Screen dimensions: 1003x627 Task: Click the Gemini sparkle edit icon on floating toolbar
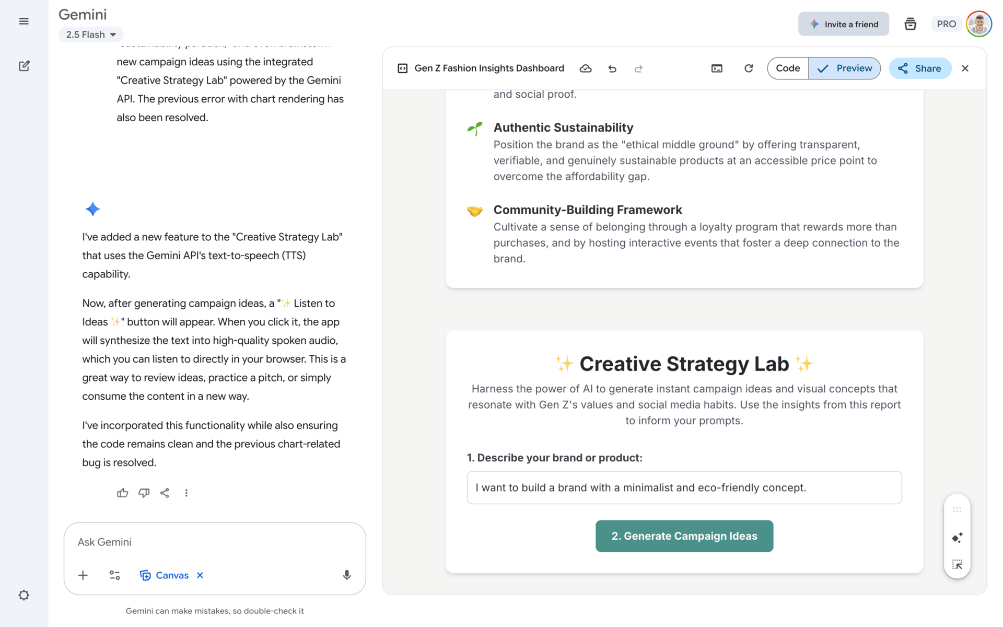[x=957, y=538]
